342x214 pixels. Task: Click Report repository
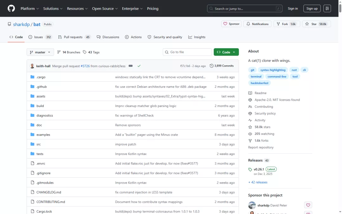261,147
